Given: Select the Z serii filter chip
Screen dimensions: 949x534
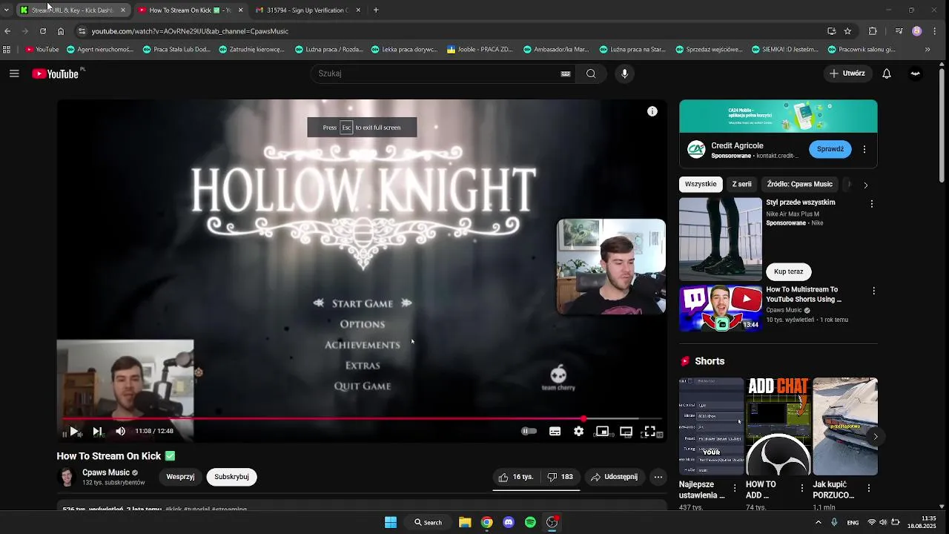Looking at the screenshot, I should click(741, 184).
